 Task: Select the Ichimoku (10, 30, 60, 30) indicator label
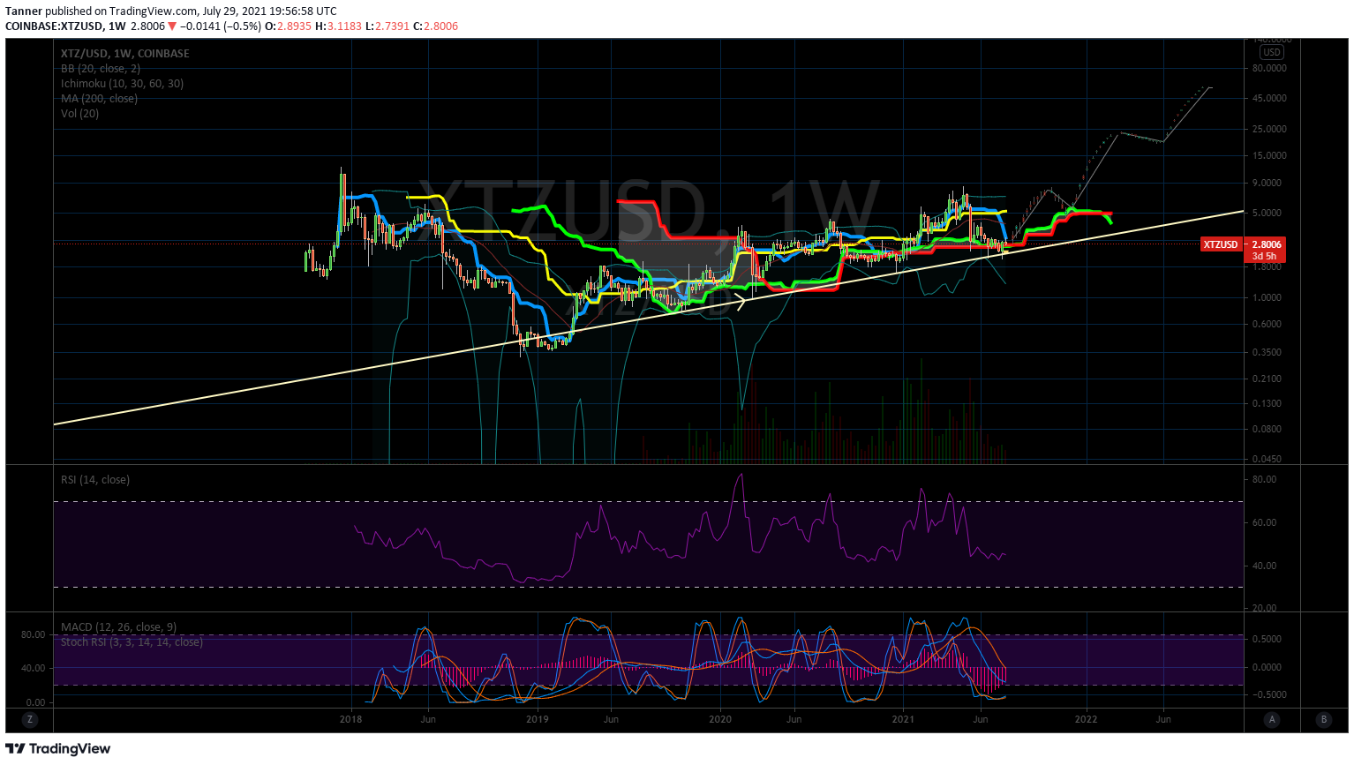click(122, 84)
